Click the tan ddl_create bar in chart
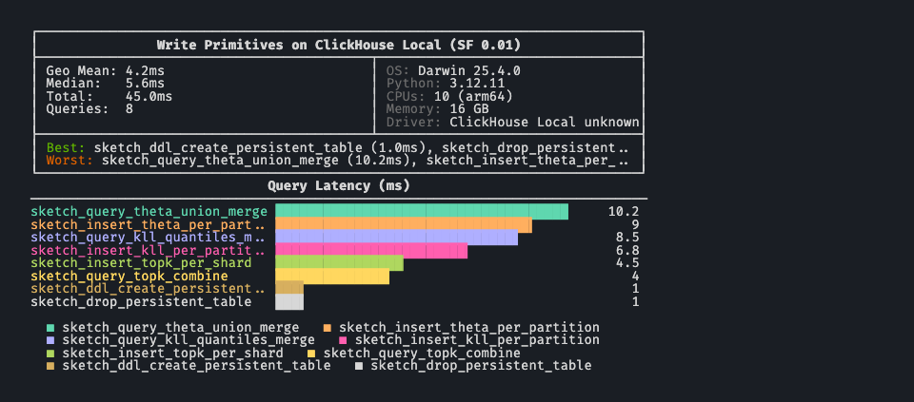Image resolution: width=914 pixels, height=402 pixels. pos(289,287)
